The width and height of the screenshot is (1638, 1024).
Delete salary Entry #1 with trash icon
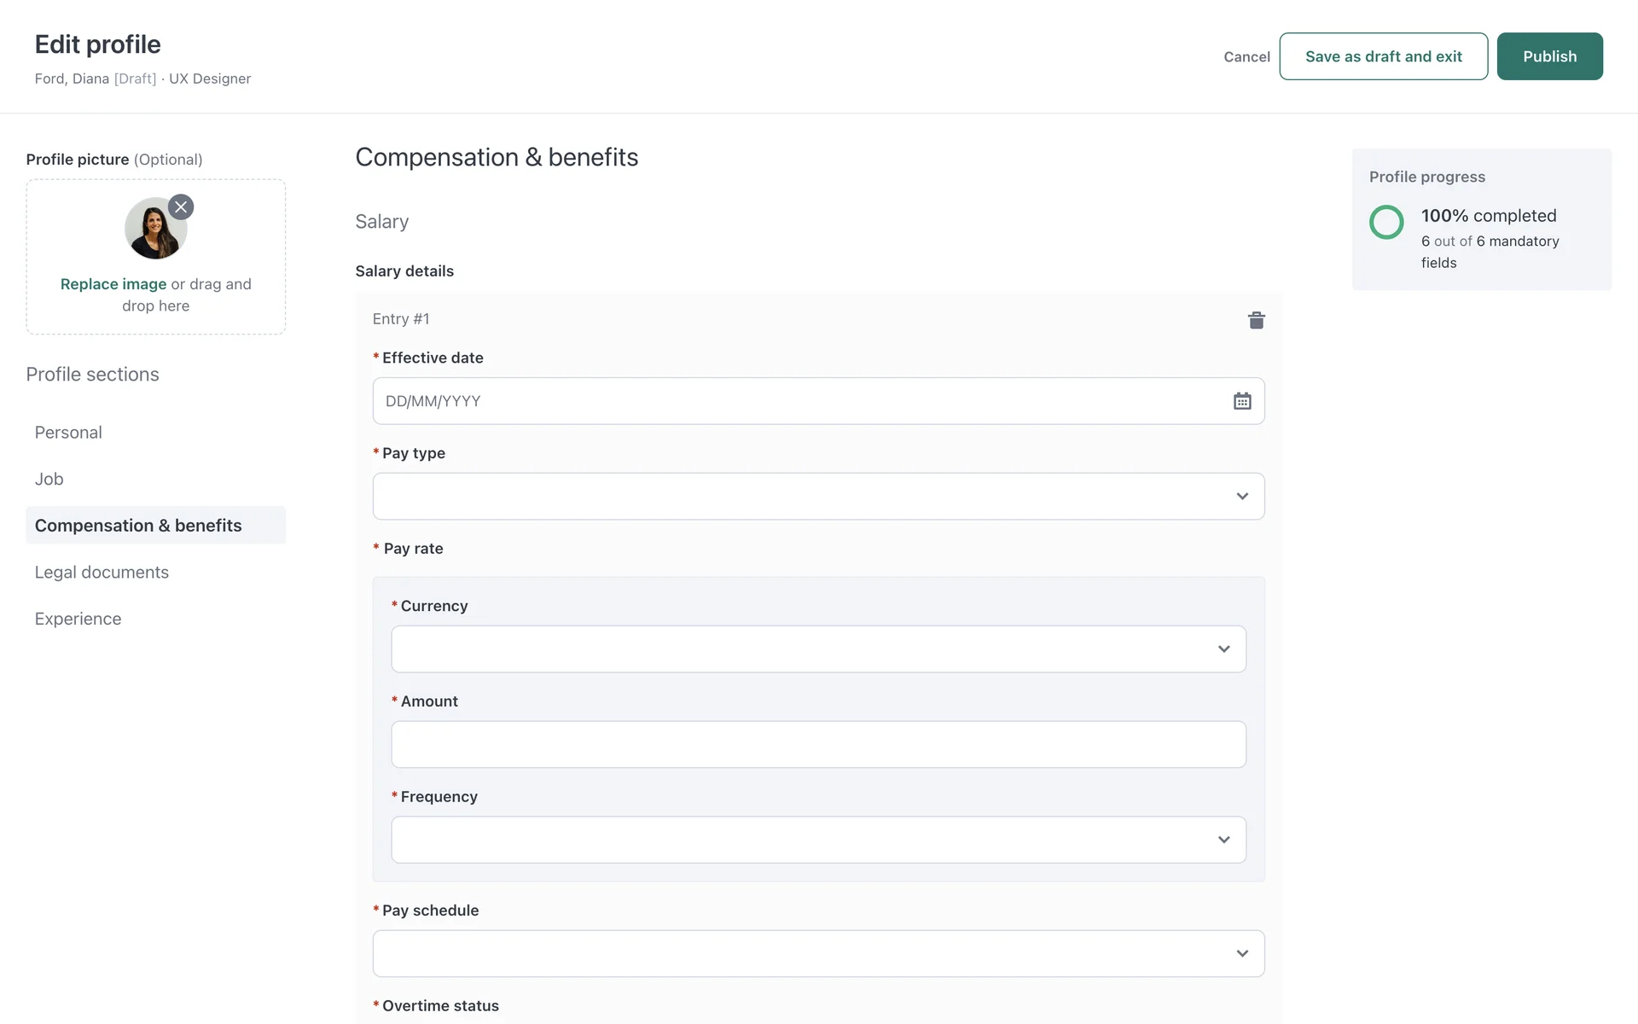pyautogui.click(x=1256, y=320)
